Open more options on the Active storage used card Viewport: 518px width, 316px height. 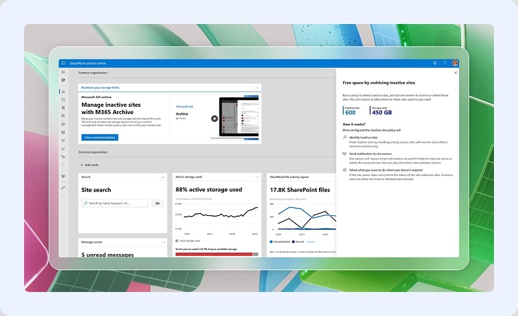point(257,177)
